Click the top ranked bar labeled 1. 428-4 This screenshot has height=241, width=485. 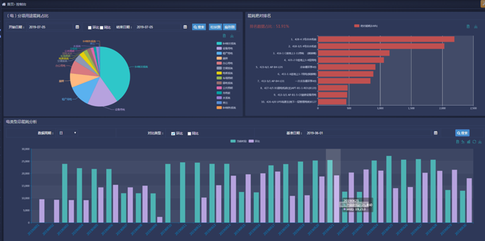(386, 39)
